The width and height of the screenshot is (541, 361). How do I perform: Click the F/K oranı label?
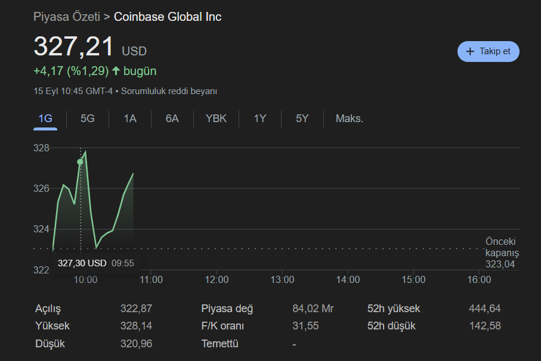pyautogui.click(x=222, y=326)
